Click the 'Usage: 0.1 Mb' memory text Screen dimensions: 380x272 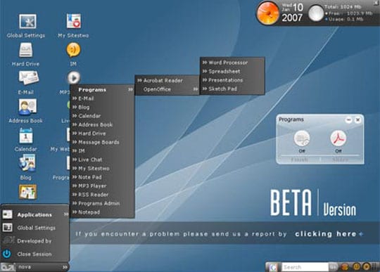pos(346,19)
